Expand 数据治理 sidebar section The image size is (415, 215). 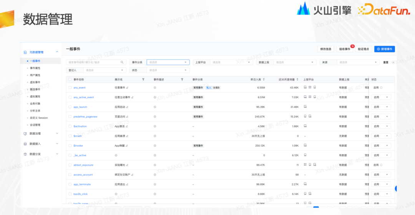pos(57,134)
